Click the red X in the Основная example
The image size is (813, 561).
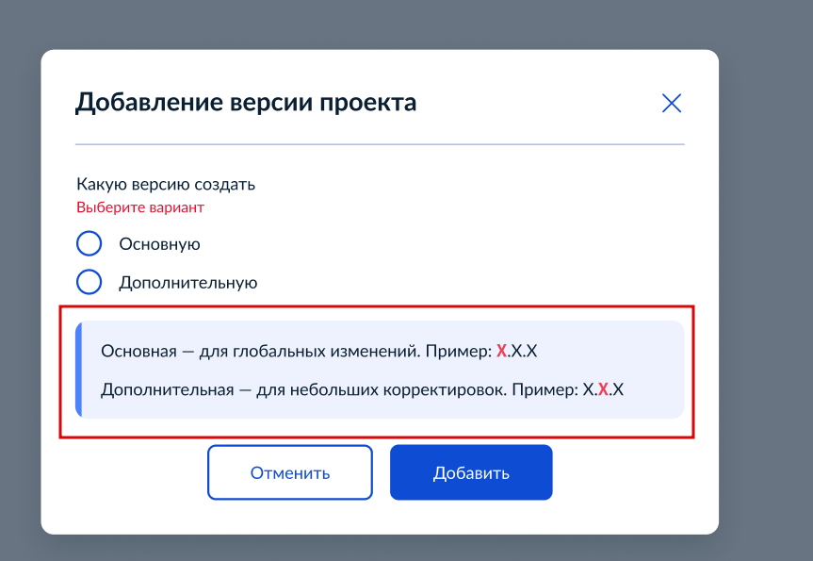[x=501, y=352]
